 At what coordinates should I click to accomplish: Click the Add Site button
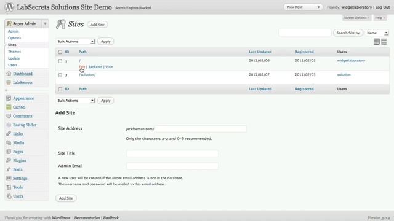(66, 198)
